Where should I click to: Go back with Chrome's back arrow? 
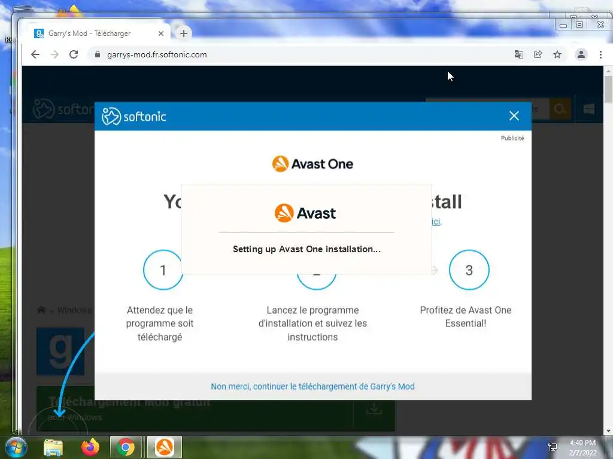[35, 54]
